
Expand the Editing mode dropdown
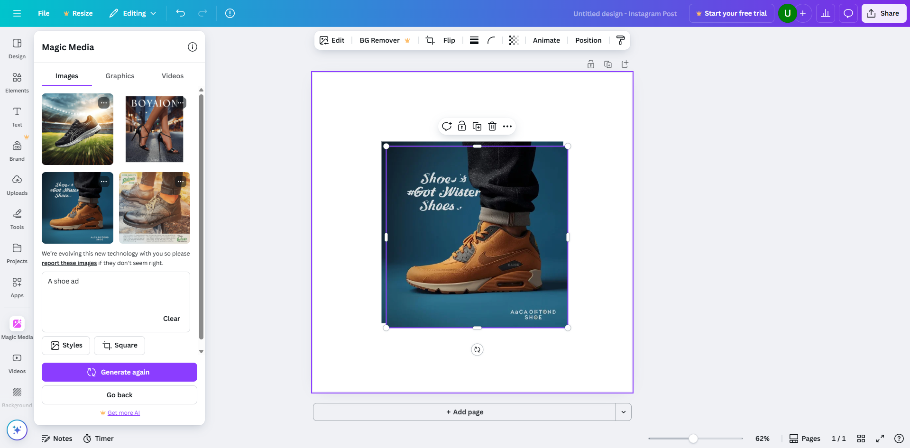coord(153,13)
